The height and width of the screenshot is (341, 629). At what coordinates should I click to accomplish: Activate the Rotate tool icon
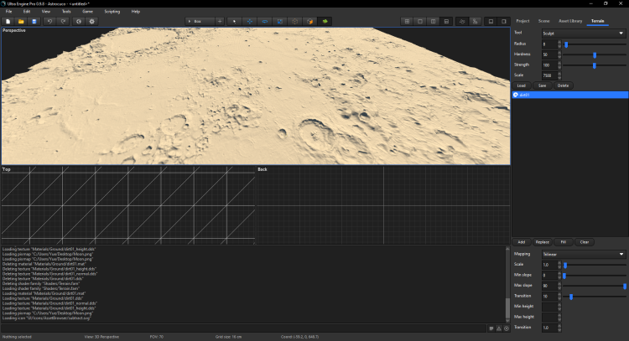pyautogui.click(x=265, y=20)
